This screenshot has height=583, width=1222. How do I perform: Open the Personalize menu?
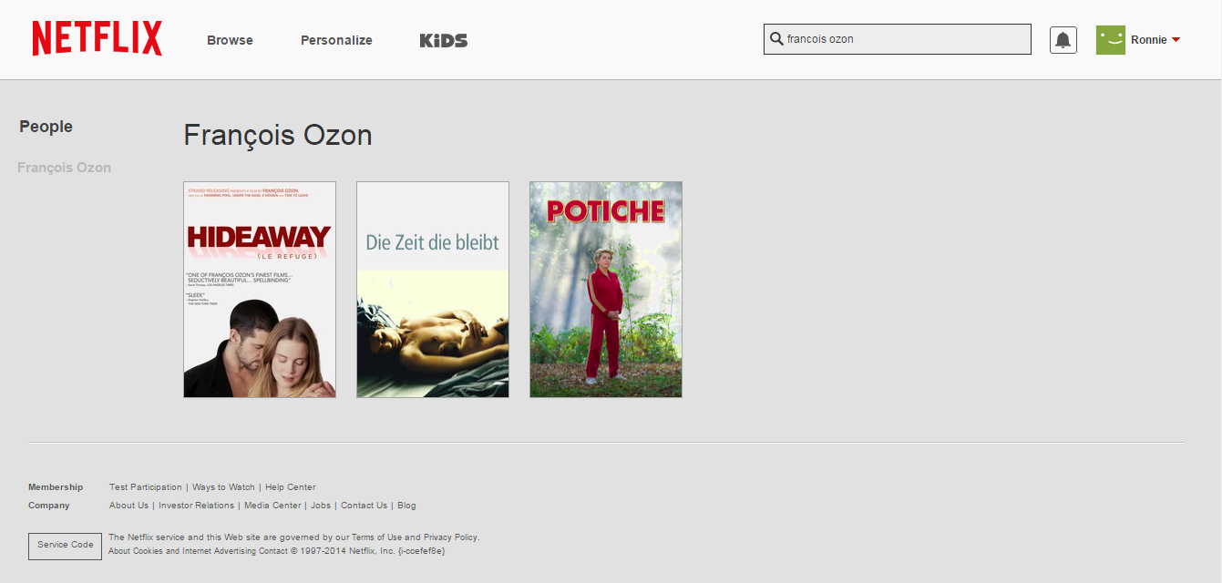tap(336, 40)
